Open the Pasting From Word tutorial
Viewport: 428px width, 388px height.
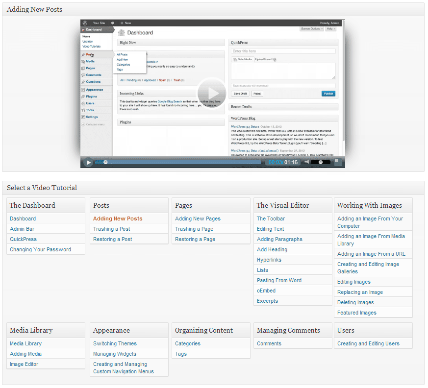279,281
